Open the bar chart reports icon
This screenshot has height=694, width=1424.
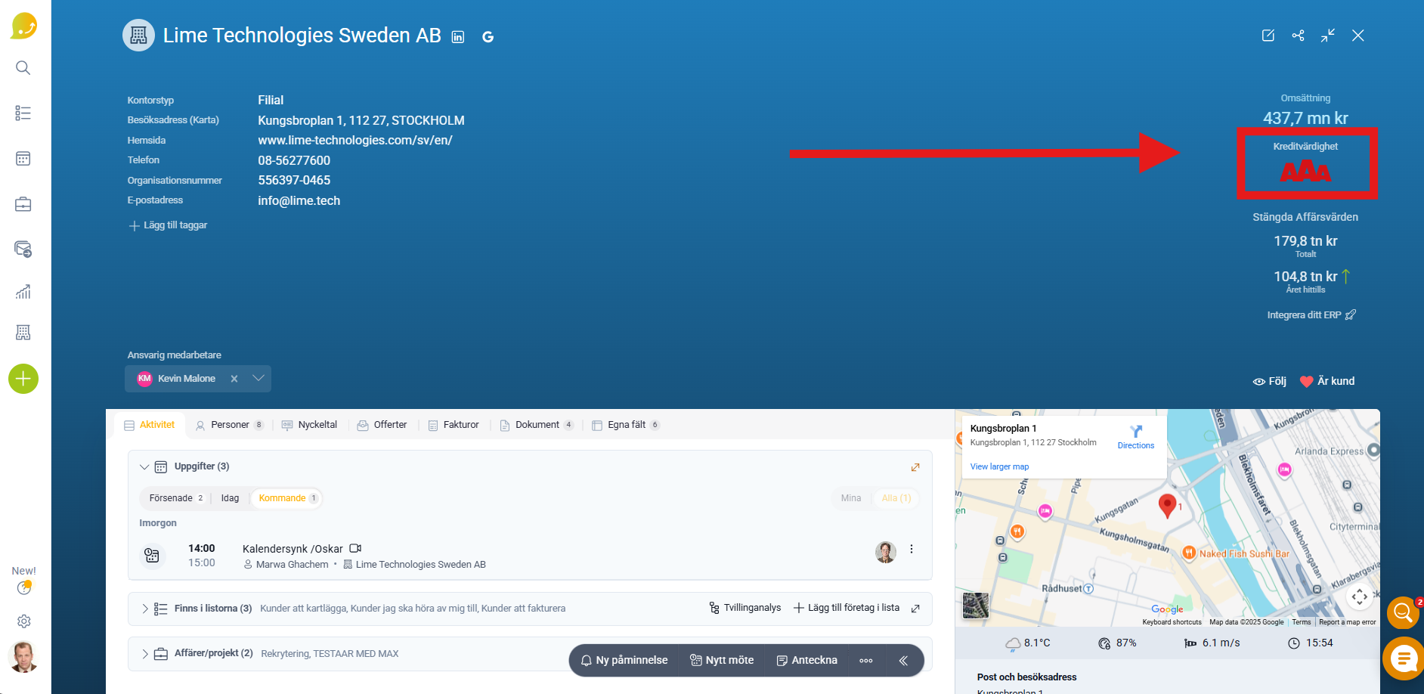click(23, 291)
